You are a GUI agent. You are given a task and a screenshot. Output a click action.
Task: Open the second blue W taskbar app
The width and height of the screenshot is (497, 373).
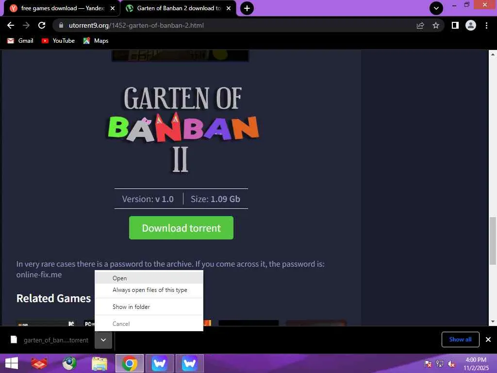[190, 363]
